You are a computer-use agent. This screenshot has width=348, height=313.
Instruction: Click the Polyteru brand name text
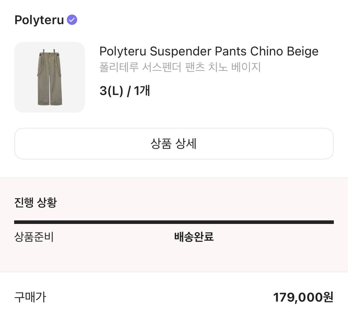coord(39,20)
